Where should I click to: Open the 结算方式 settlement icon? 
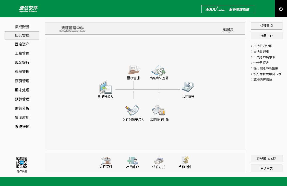[159, 161]
